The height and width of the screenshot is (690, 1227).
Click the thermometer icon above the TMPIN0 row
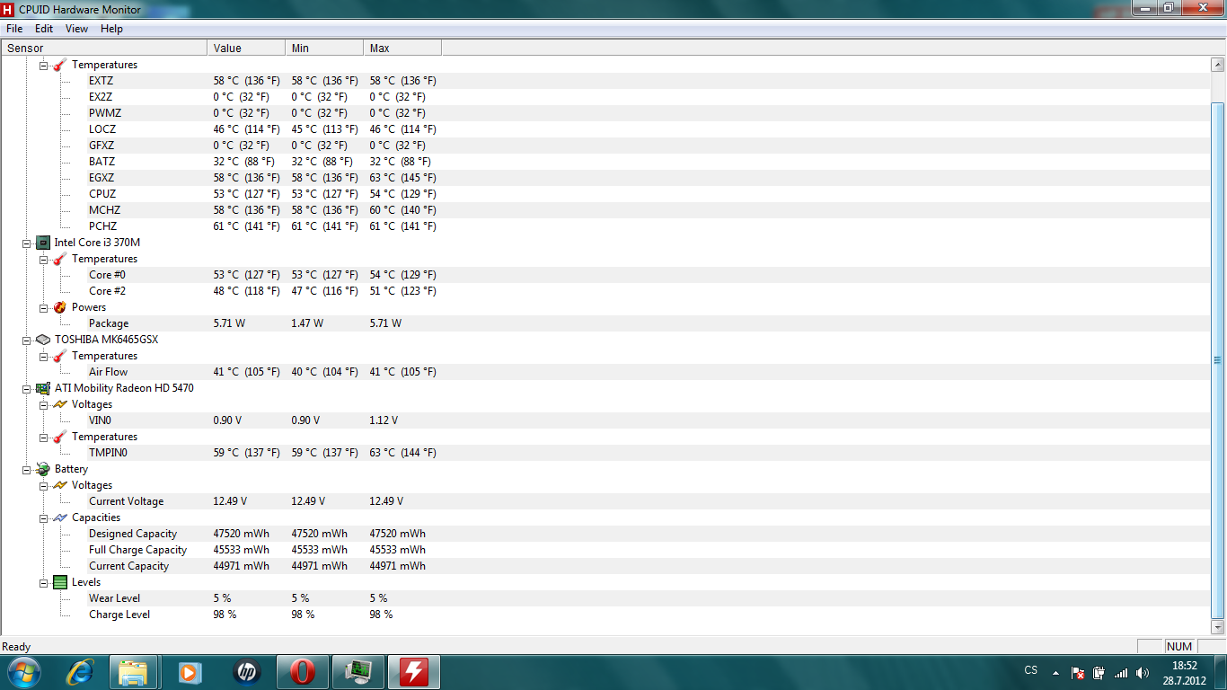coord(60,437)
